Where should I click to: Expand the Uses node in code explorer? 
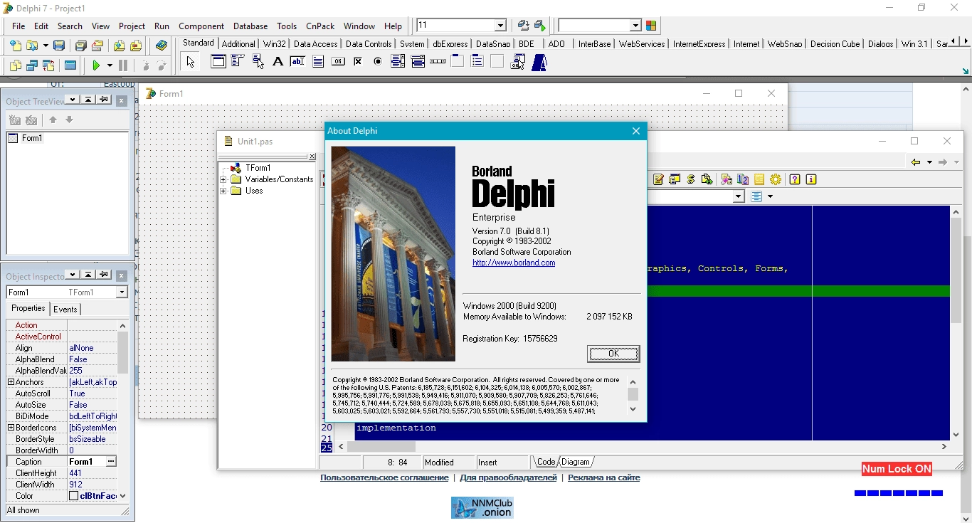223,191
